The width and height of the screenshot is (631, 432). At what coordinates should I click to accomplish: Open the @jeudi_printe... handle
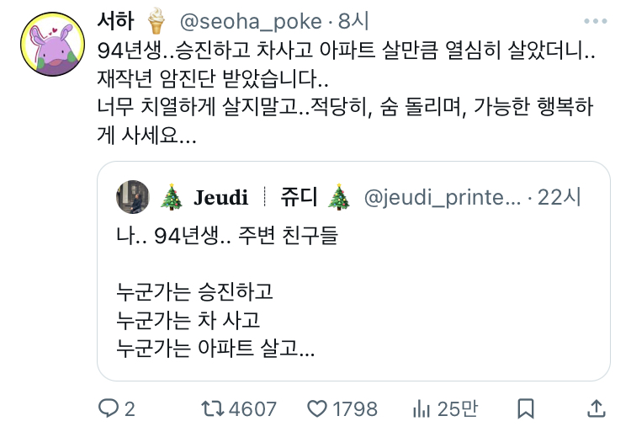[x=443, y=197]
